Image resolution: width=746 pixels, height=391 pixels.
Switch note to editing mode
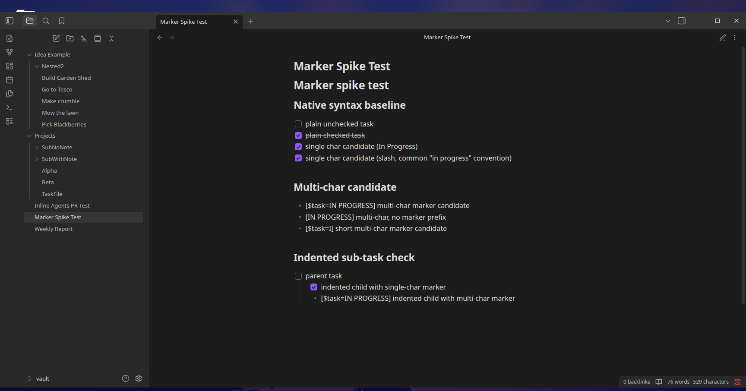(x=723, y=38)
